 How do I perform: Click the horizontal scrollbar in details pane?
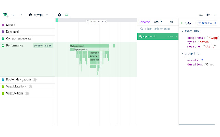pos(197,124)
